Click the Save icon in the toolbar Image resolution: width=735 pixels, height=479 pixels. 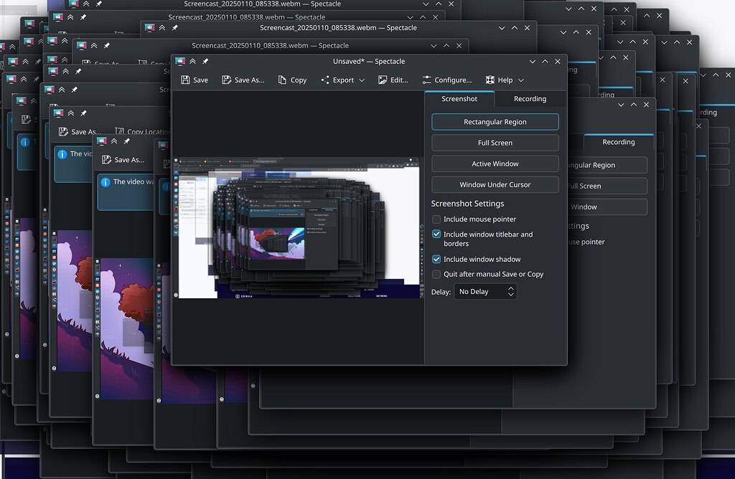186,80
